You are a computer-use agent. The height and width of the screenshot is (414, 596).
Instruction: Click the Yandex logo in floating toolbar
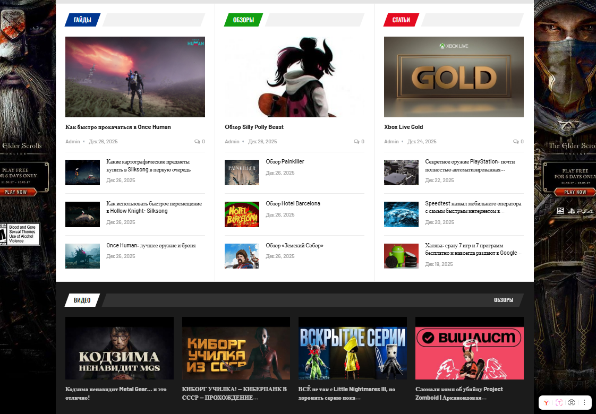point(546,403)
